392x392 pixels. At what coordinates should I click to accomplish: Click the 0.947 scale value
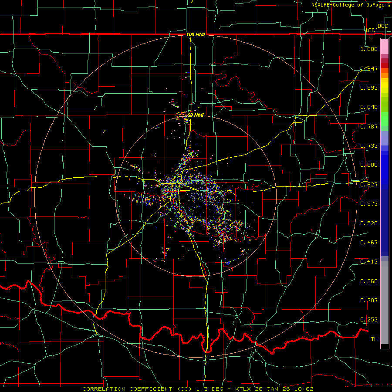click(369, 68)
